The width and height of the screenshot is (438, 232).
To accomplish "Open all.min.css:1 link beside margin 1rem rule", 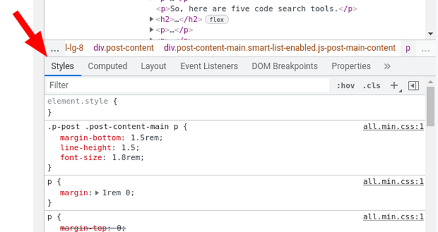I will point(393,181).
